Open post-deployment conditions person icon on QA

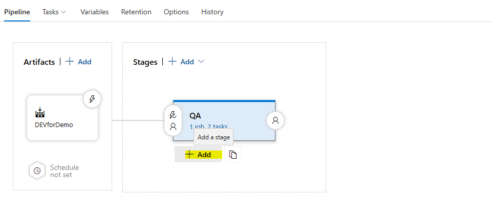(x=275, y=120)
